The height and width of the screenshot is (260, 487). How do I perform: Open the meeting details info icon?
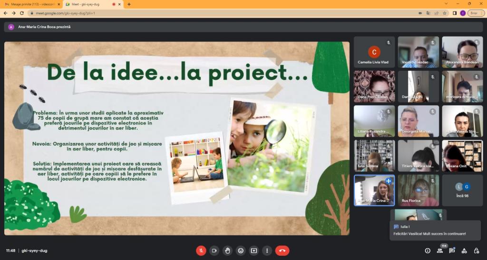point(428,251)
